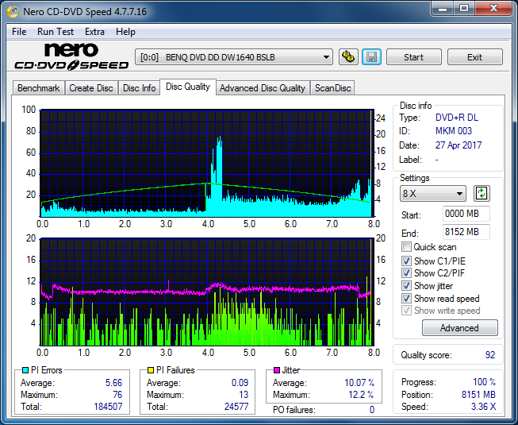The image size is (518, 425).
Task: Click the Quality score value 92
Action: click(490, 355)
